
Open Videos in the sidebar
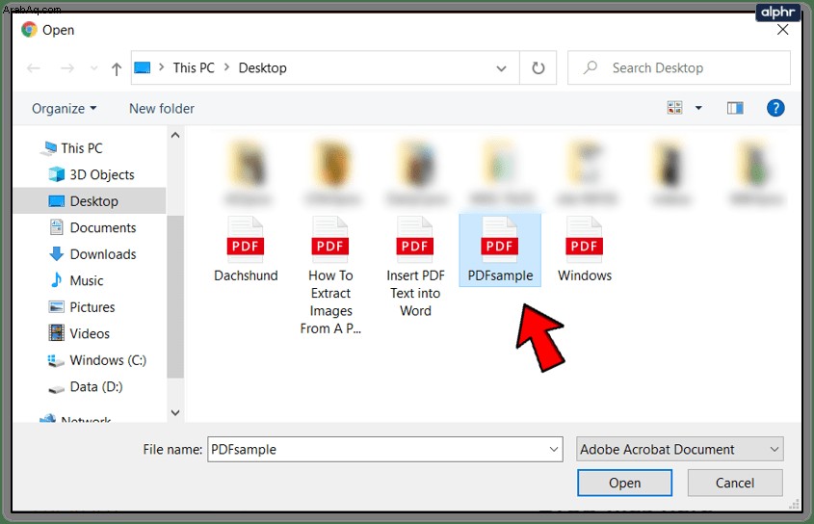[79, 334]
